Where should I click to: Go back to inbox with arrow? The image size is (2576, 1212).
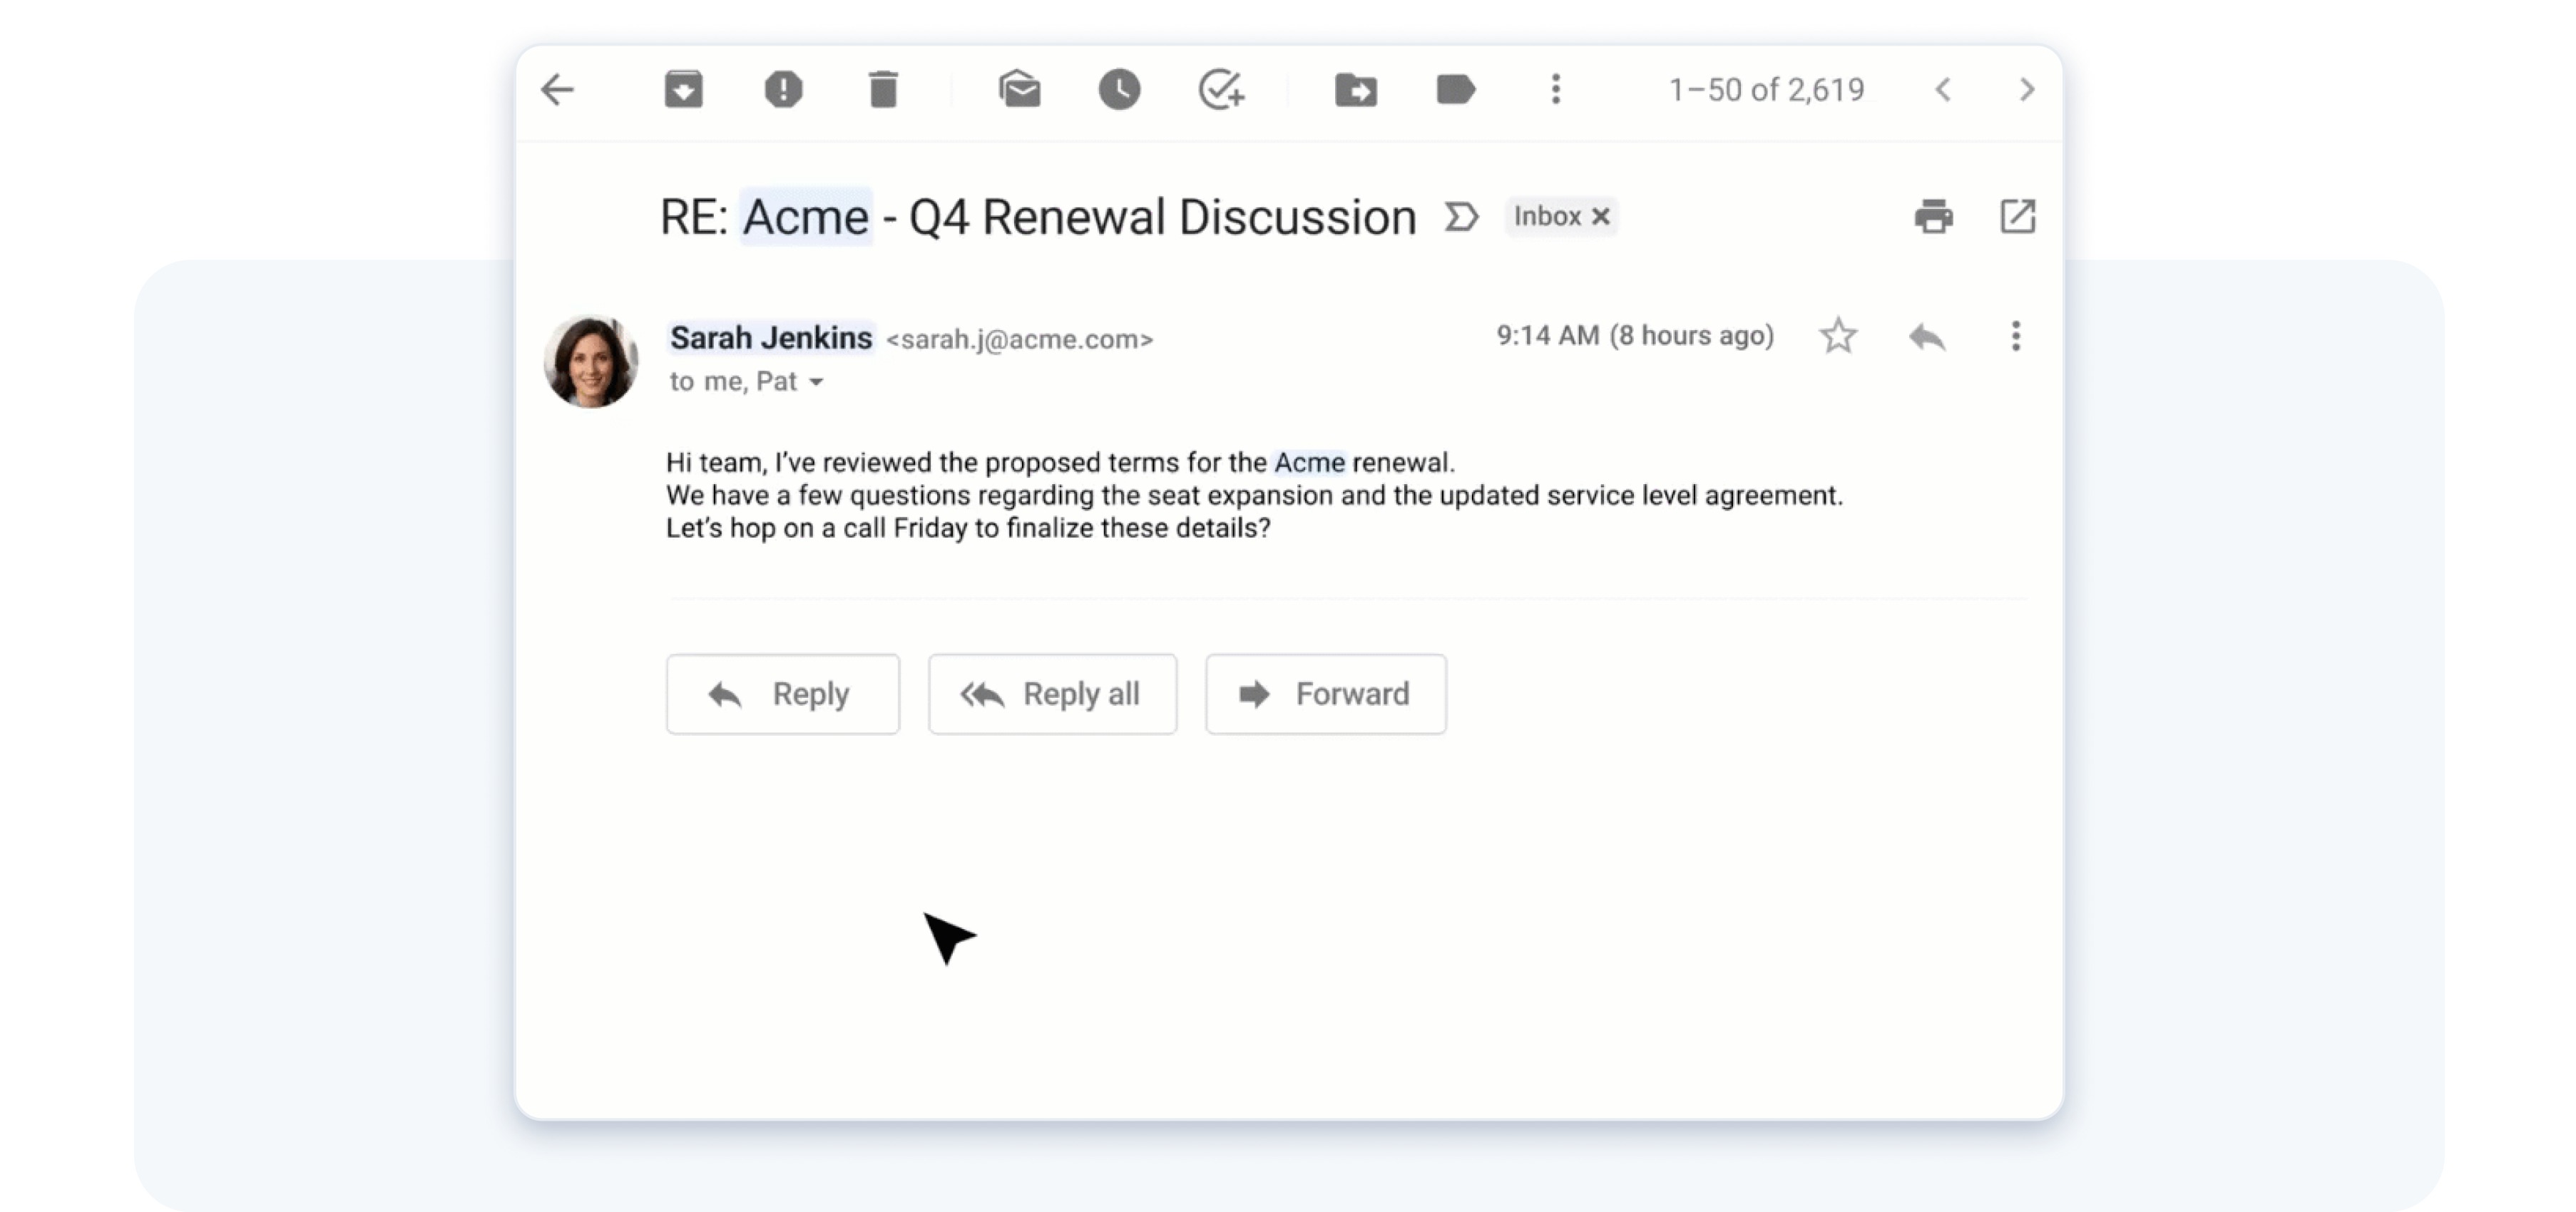[557, 90]
